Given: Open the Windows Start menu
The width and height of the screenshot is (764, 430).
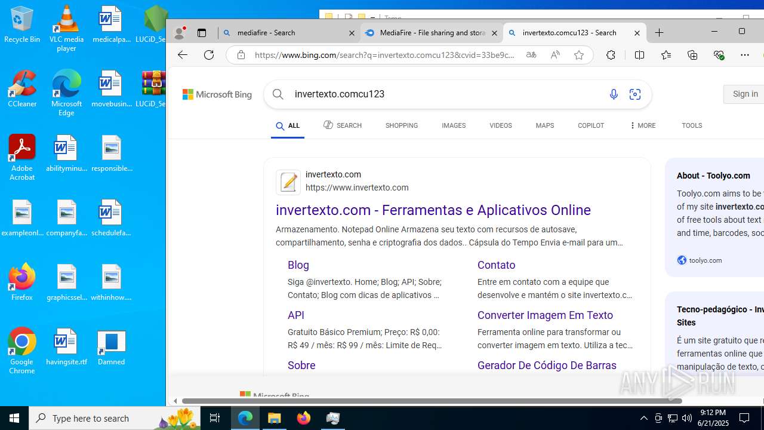Looking at the screenshot, I should click(14, 418).
